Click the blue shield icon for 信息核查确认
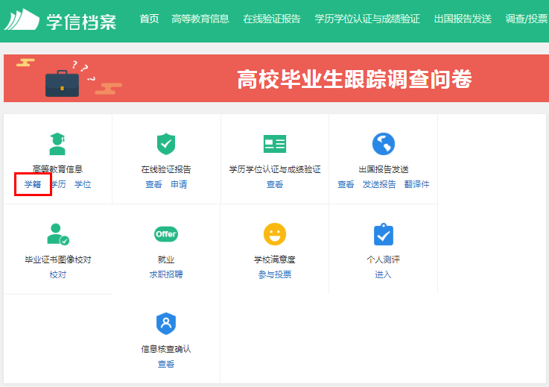This screenshot has width=549, height=387. (x=165, y=324)
